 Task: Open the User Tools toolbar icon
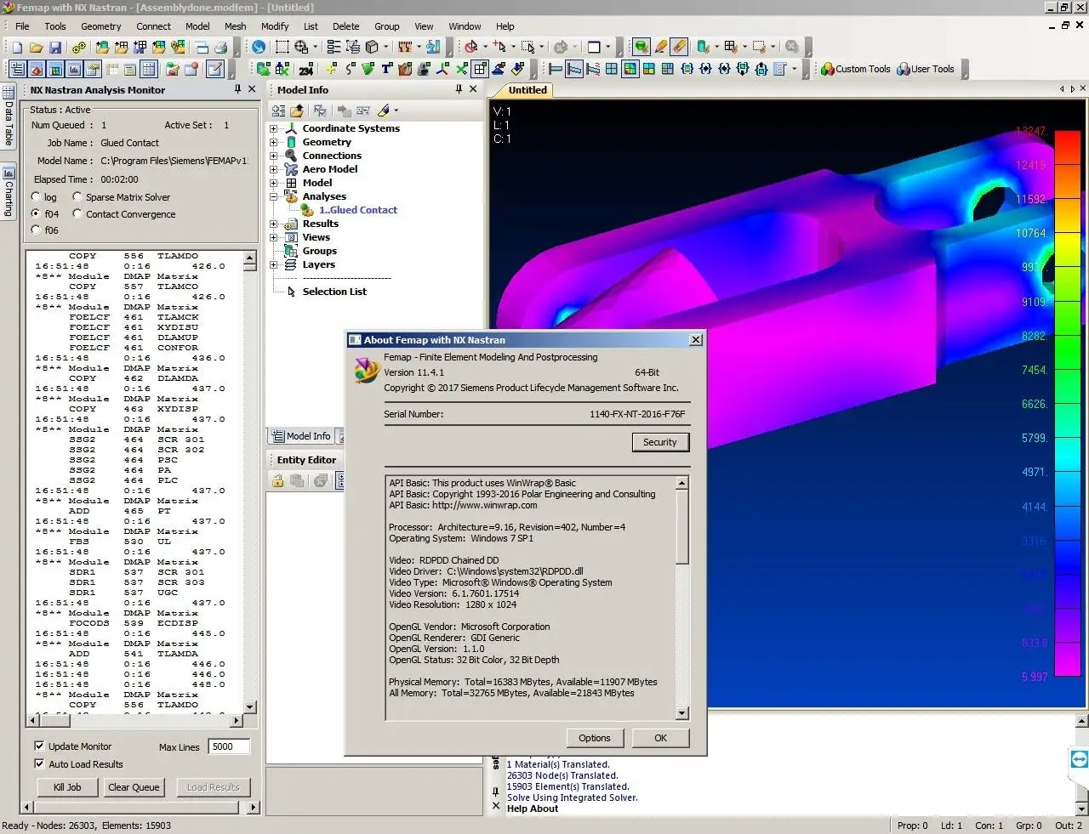(926, 69)
